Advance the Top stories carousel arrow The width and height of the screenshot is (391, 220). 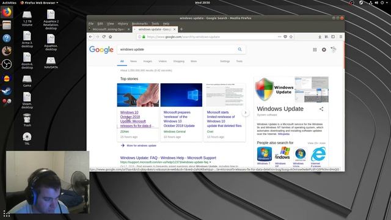(x=246, y=112)
